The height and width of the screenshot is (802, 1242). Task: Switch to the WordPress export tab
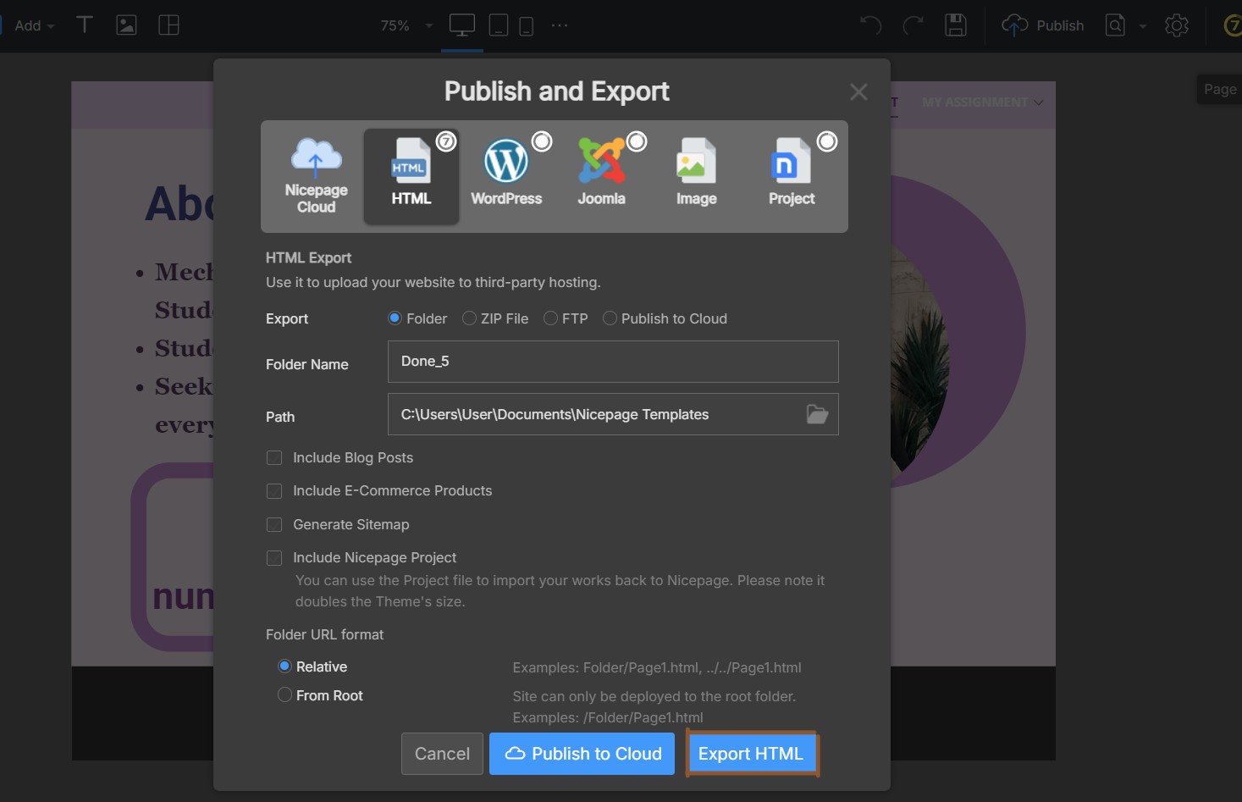(506, 169)
